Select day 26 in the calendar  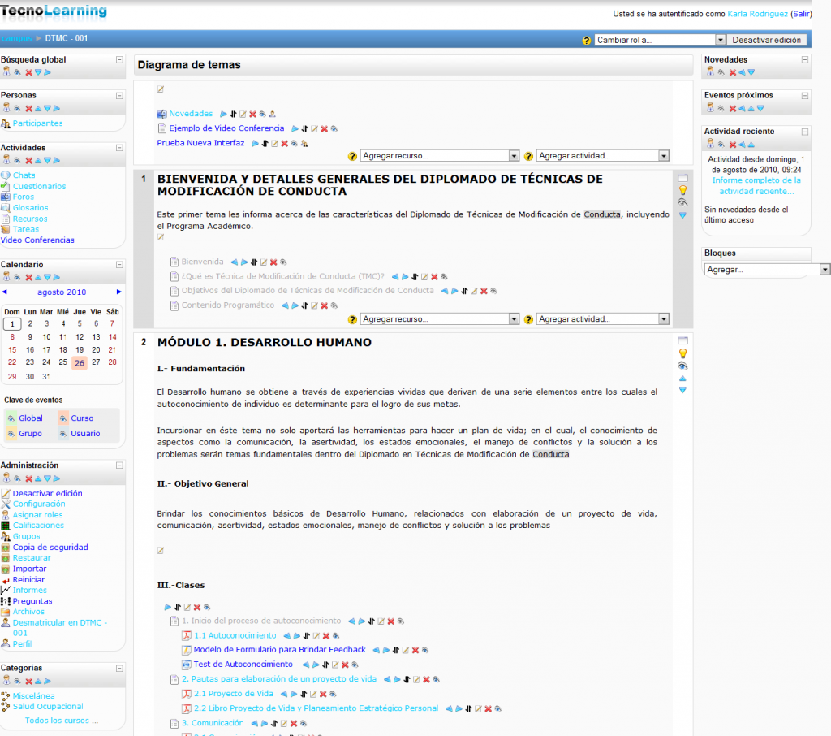tap(80, 362)
